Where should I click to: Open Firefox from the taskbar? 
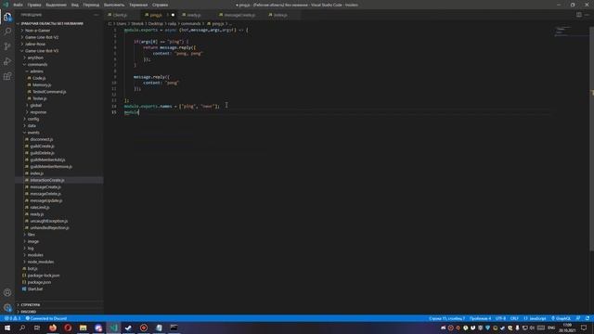pos(53,328)
